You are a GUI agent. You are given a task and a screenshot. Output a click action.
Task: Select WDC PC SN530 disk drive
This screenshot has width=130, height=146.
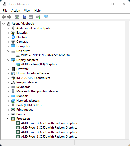tap(45, 55)
